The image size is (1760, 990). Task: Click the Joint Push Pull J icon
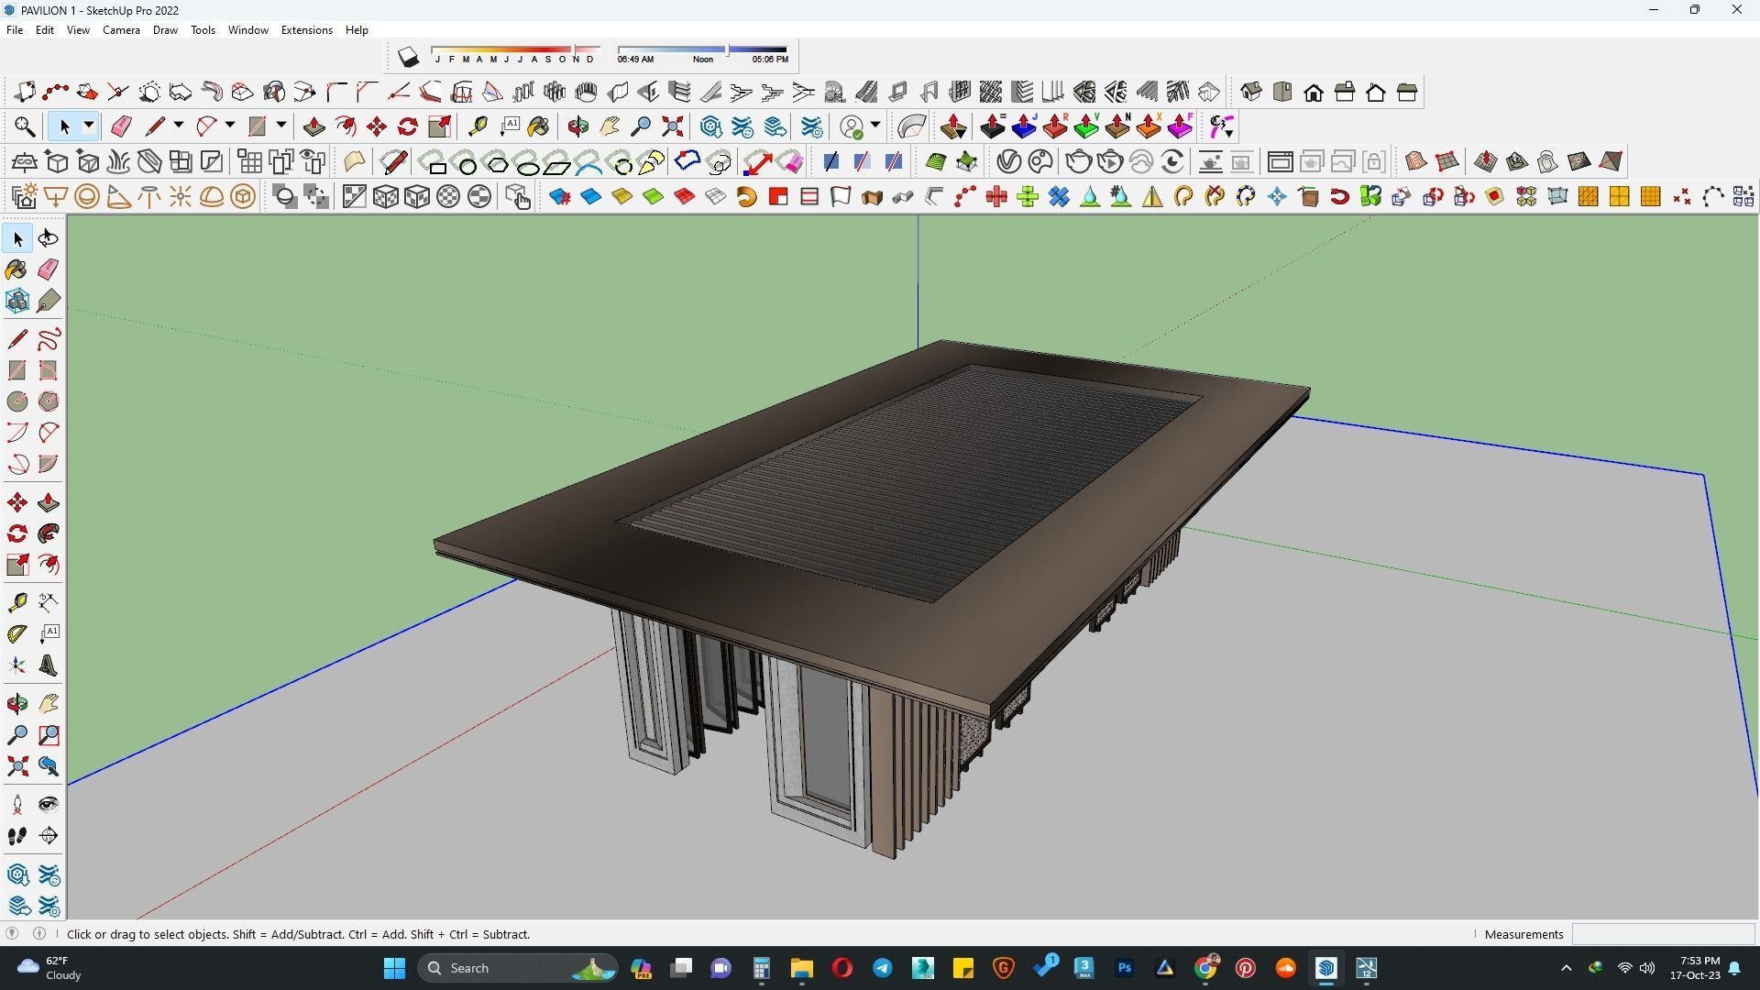pyautogui.click(x=1024, y=126)
